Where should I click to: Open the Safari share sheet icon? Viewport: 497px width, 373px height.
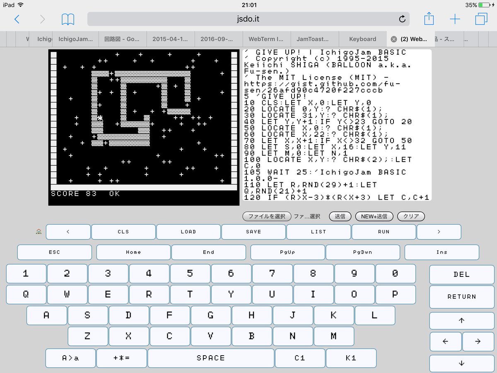click(x=429, y=19)
